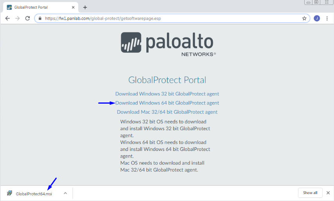Click the GlobalProtect Portal heading
The image size is (334, 201).
click(x=167, y=80)
